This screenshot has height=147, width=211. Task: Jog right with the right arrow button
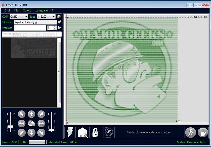(41, 123)
